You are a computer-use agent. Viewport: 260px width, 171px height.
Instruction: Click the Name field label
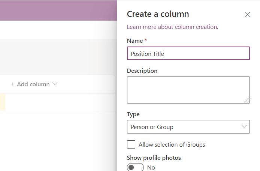tap(135, 41)
